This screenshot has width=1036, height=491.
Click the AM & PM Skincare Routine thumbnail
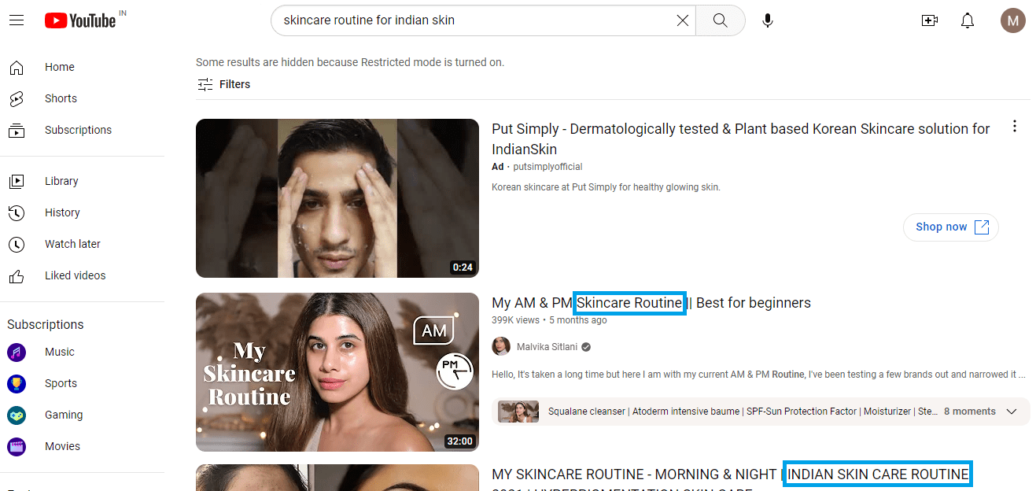(337, 371)
